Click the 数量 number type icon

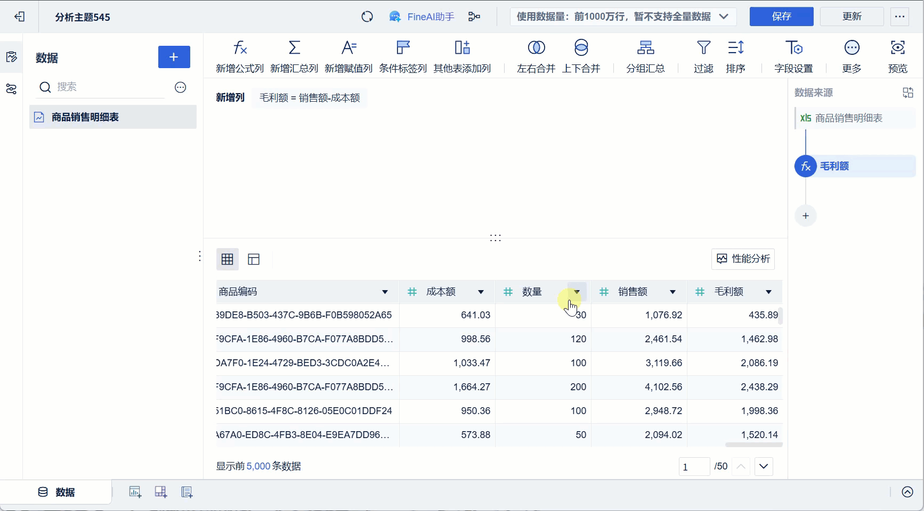(508, 292)
